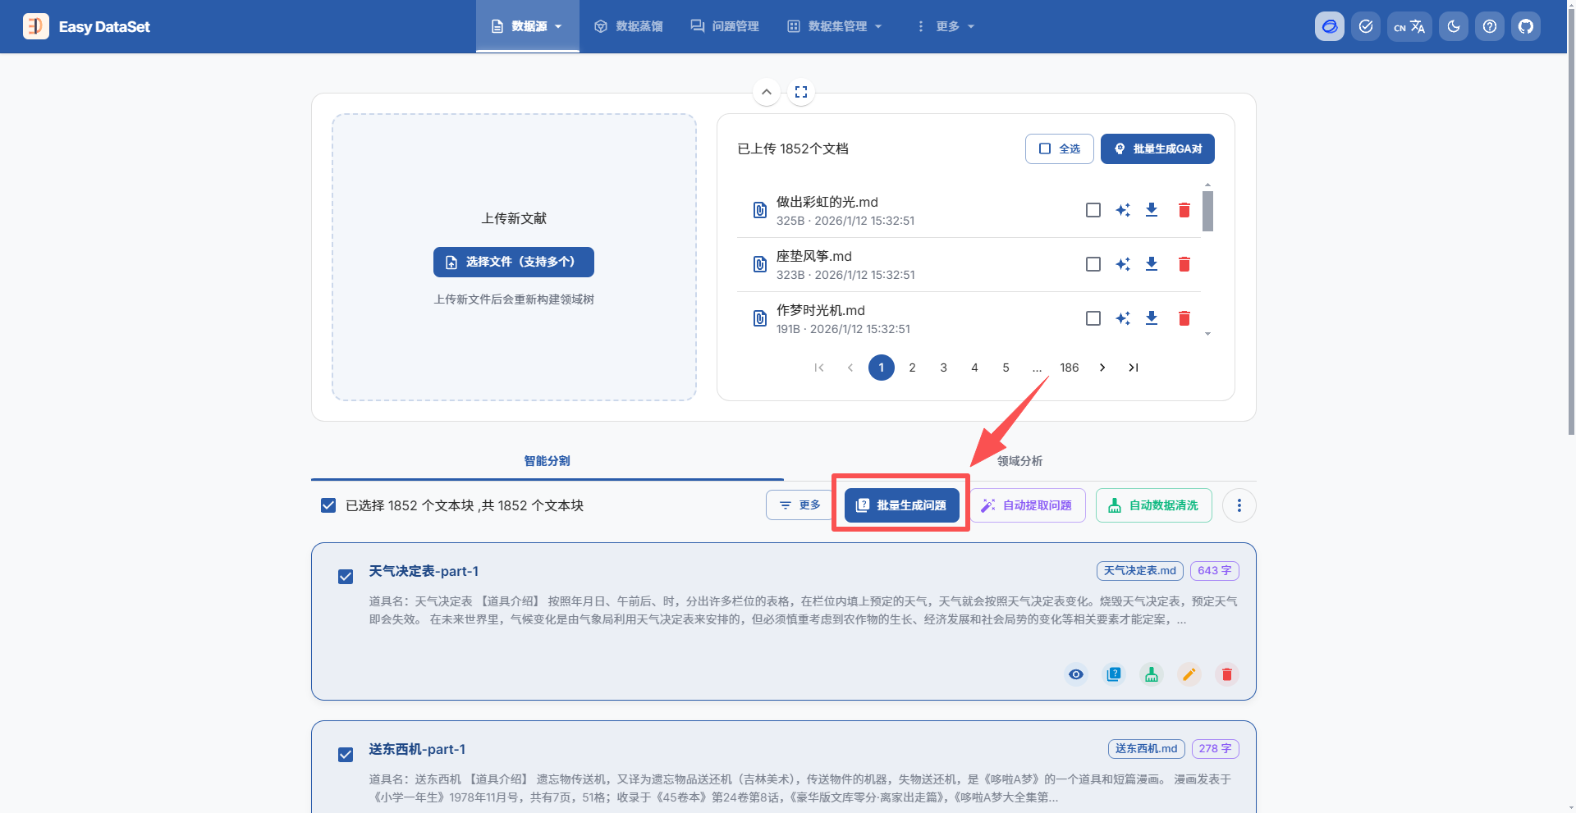Open the GitHub icon link
Screen dimensions: 1576x813
point(1526,26)
